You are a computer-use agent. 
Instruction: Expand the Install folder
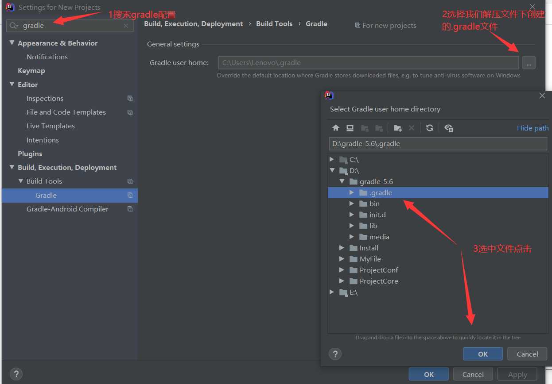point(342,248)
